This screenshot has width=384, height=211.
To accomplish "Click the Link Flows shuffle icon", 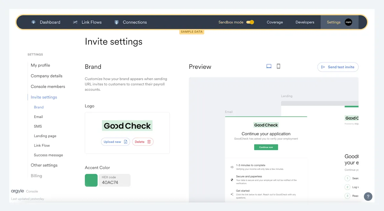I will click(x=75, y=22).
